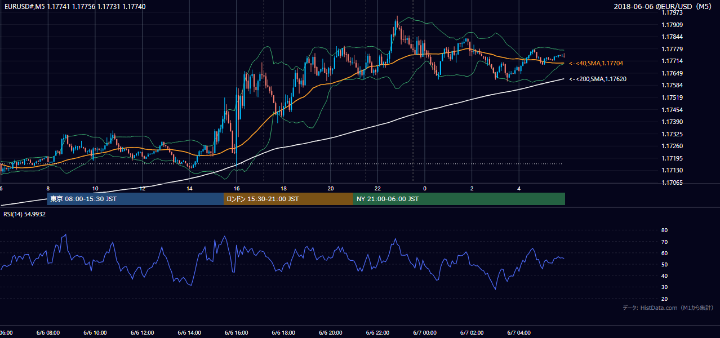Click price level 1.17714 on the axis

[672, 61]
